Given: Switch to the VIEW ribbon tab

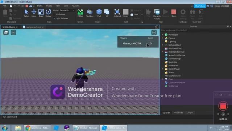Looking at the screenshot, I should (x=66, y=6).
